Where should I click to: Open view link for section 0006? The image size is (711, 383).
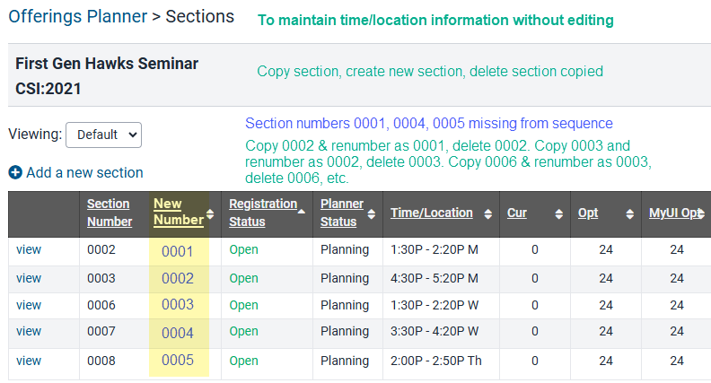coord(29,306)
